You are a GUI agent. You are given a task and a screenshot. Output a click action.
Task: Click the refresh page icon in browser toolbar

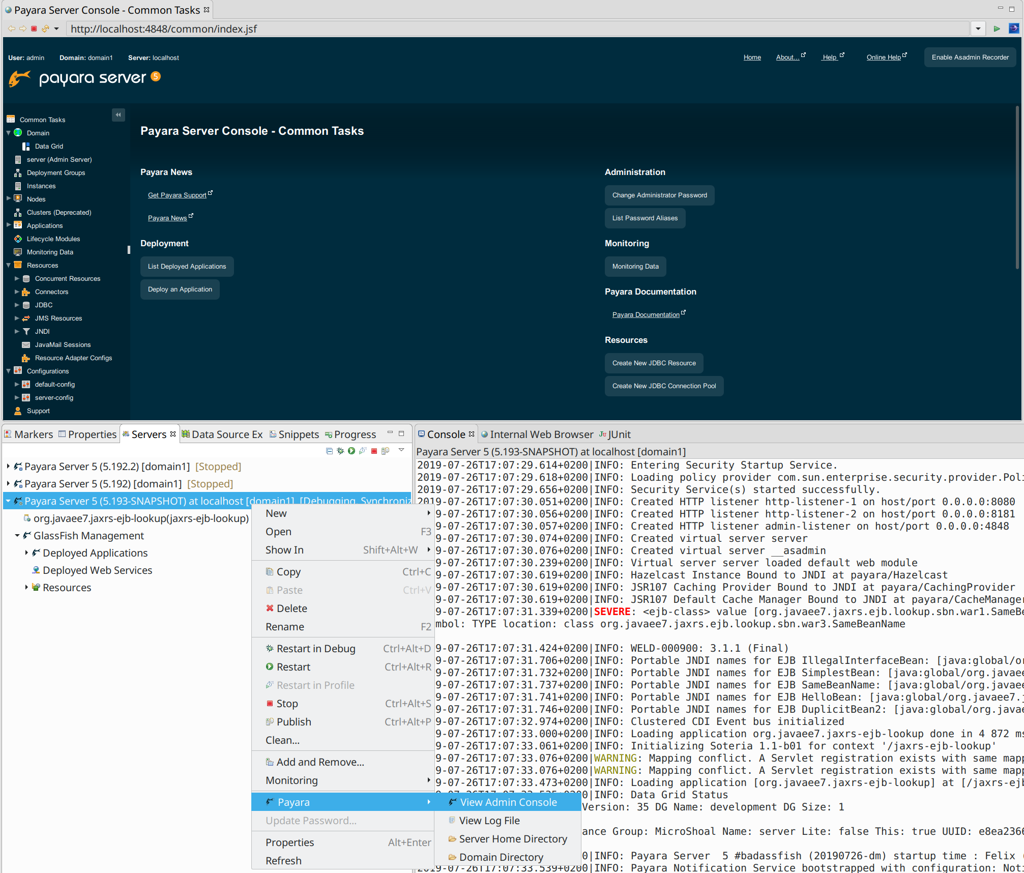pos(45,28)
